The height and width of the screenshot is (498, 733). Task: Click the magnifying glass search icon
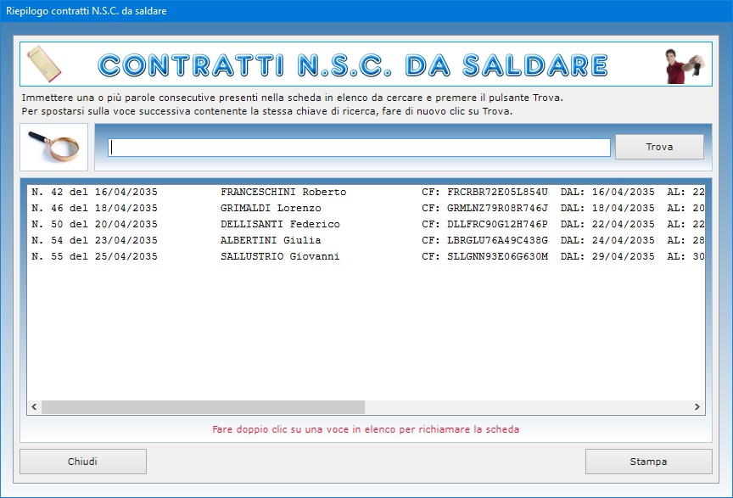[53, 146]
